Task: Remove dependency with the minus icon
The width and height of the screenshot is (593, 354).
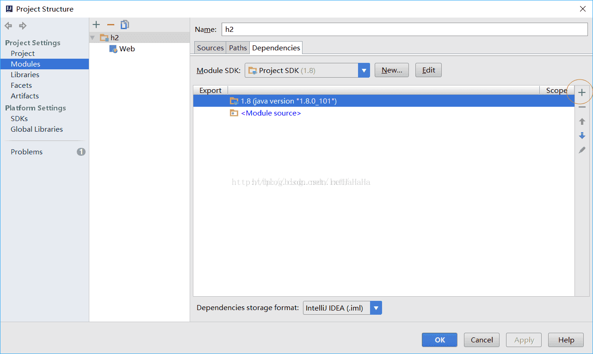Action: [x=582, y=107]
